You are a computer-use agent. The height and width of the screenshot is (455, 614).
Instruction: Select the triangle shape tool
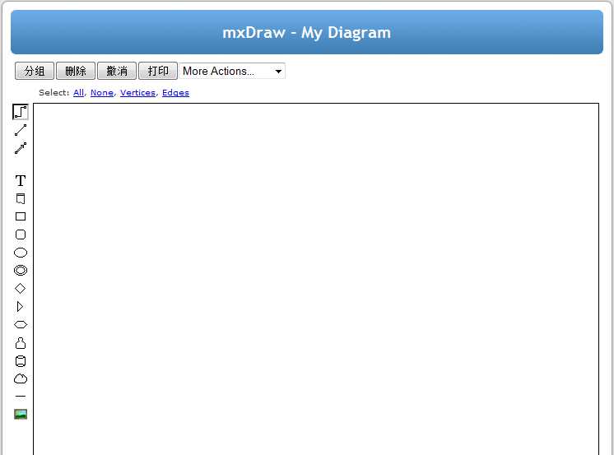click(x=21, y=307)
